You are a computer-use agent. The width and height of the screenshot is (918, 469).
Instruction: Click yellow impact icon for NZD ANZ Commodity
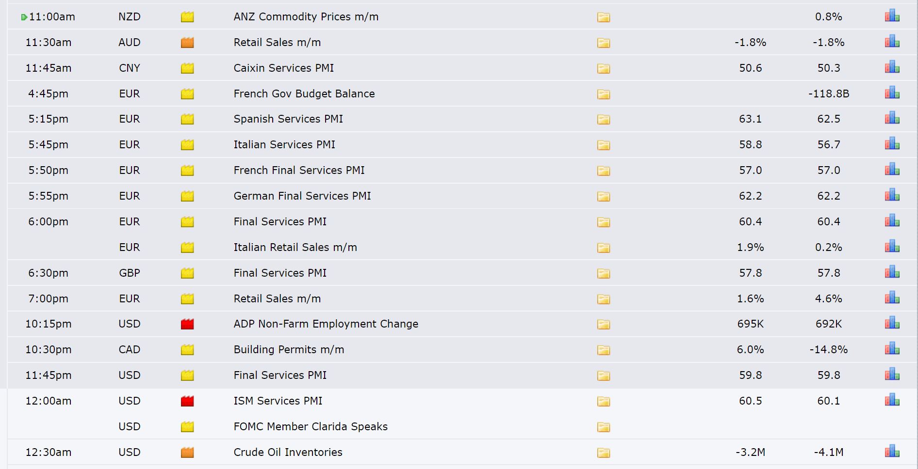(x=187, y=17)
